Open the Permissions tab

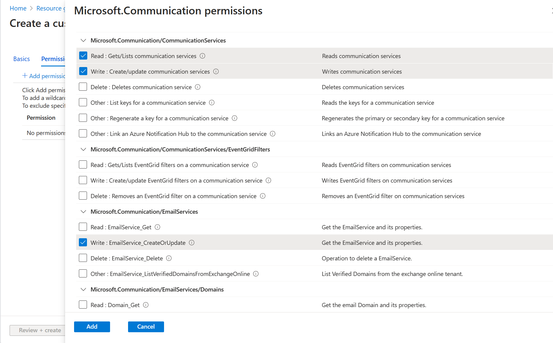(53, 59)
